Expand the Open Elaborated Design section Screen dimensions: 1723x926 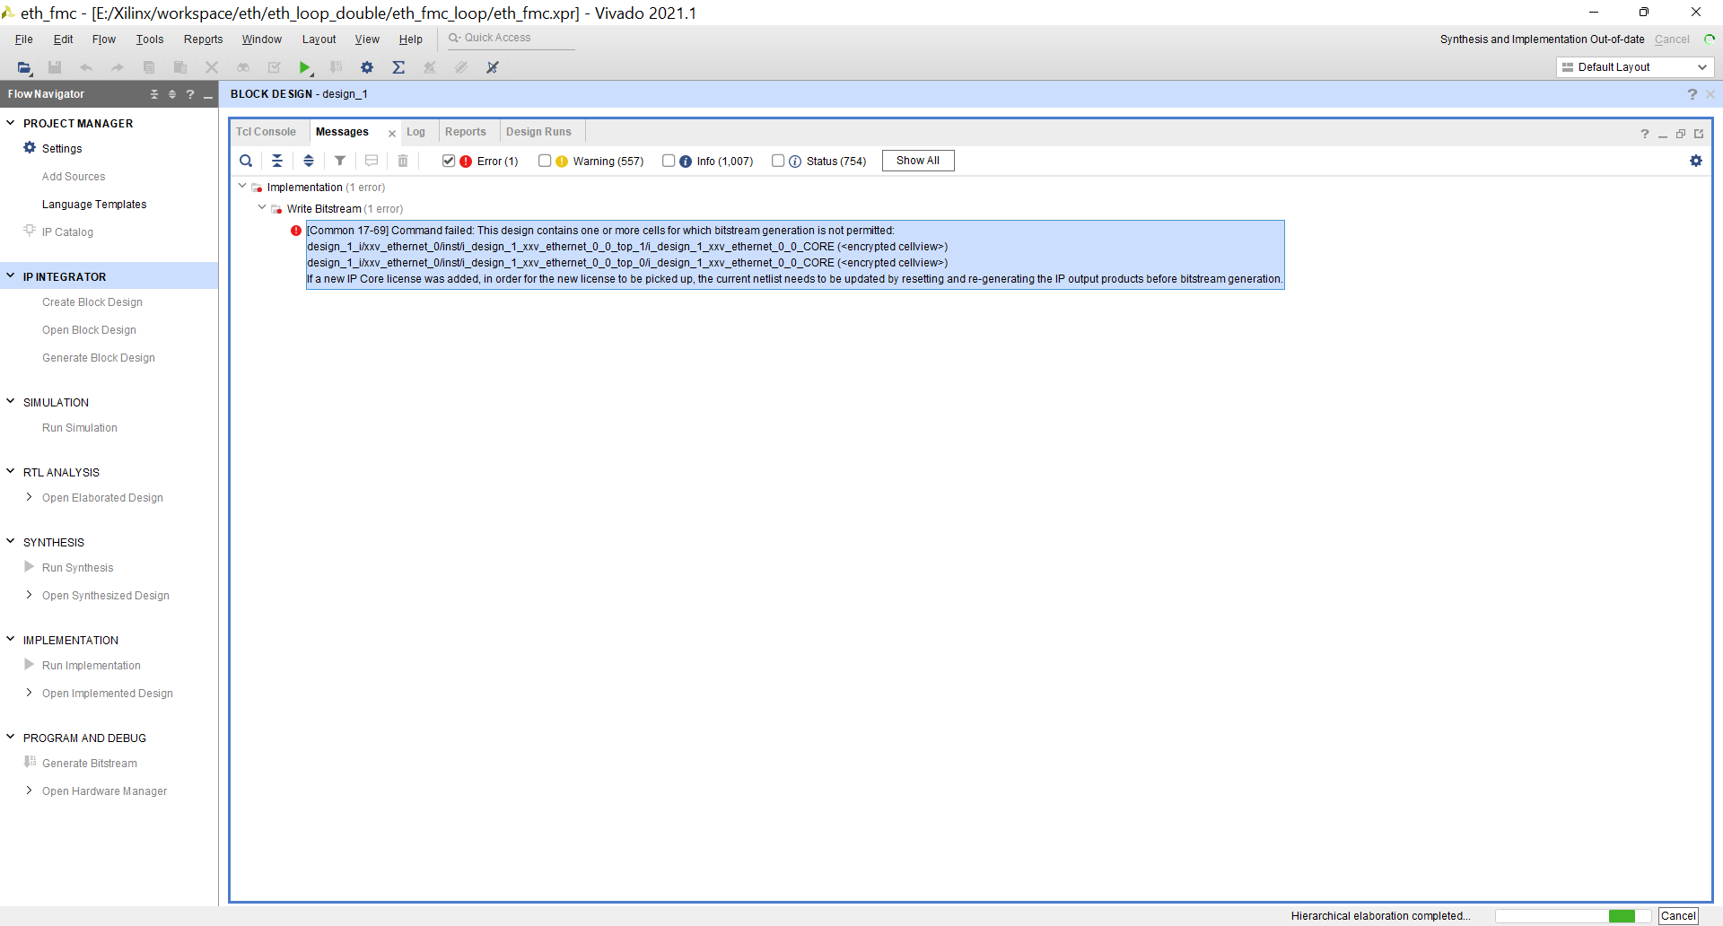pyautogui.click(x=29, y=497)
